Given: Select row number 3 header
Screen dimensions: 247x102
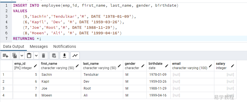Looking at the screenshot, I should 6,88.
